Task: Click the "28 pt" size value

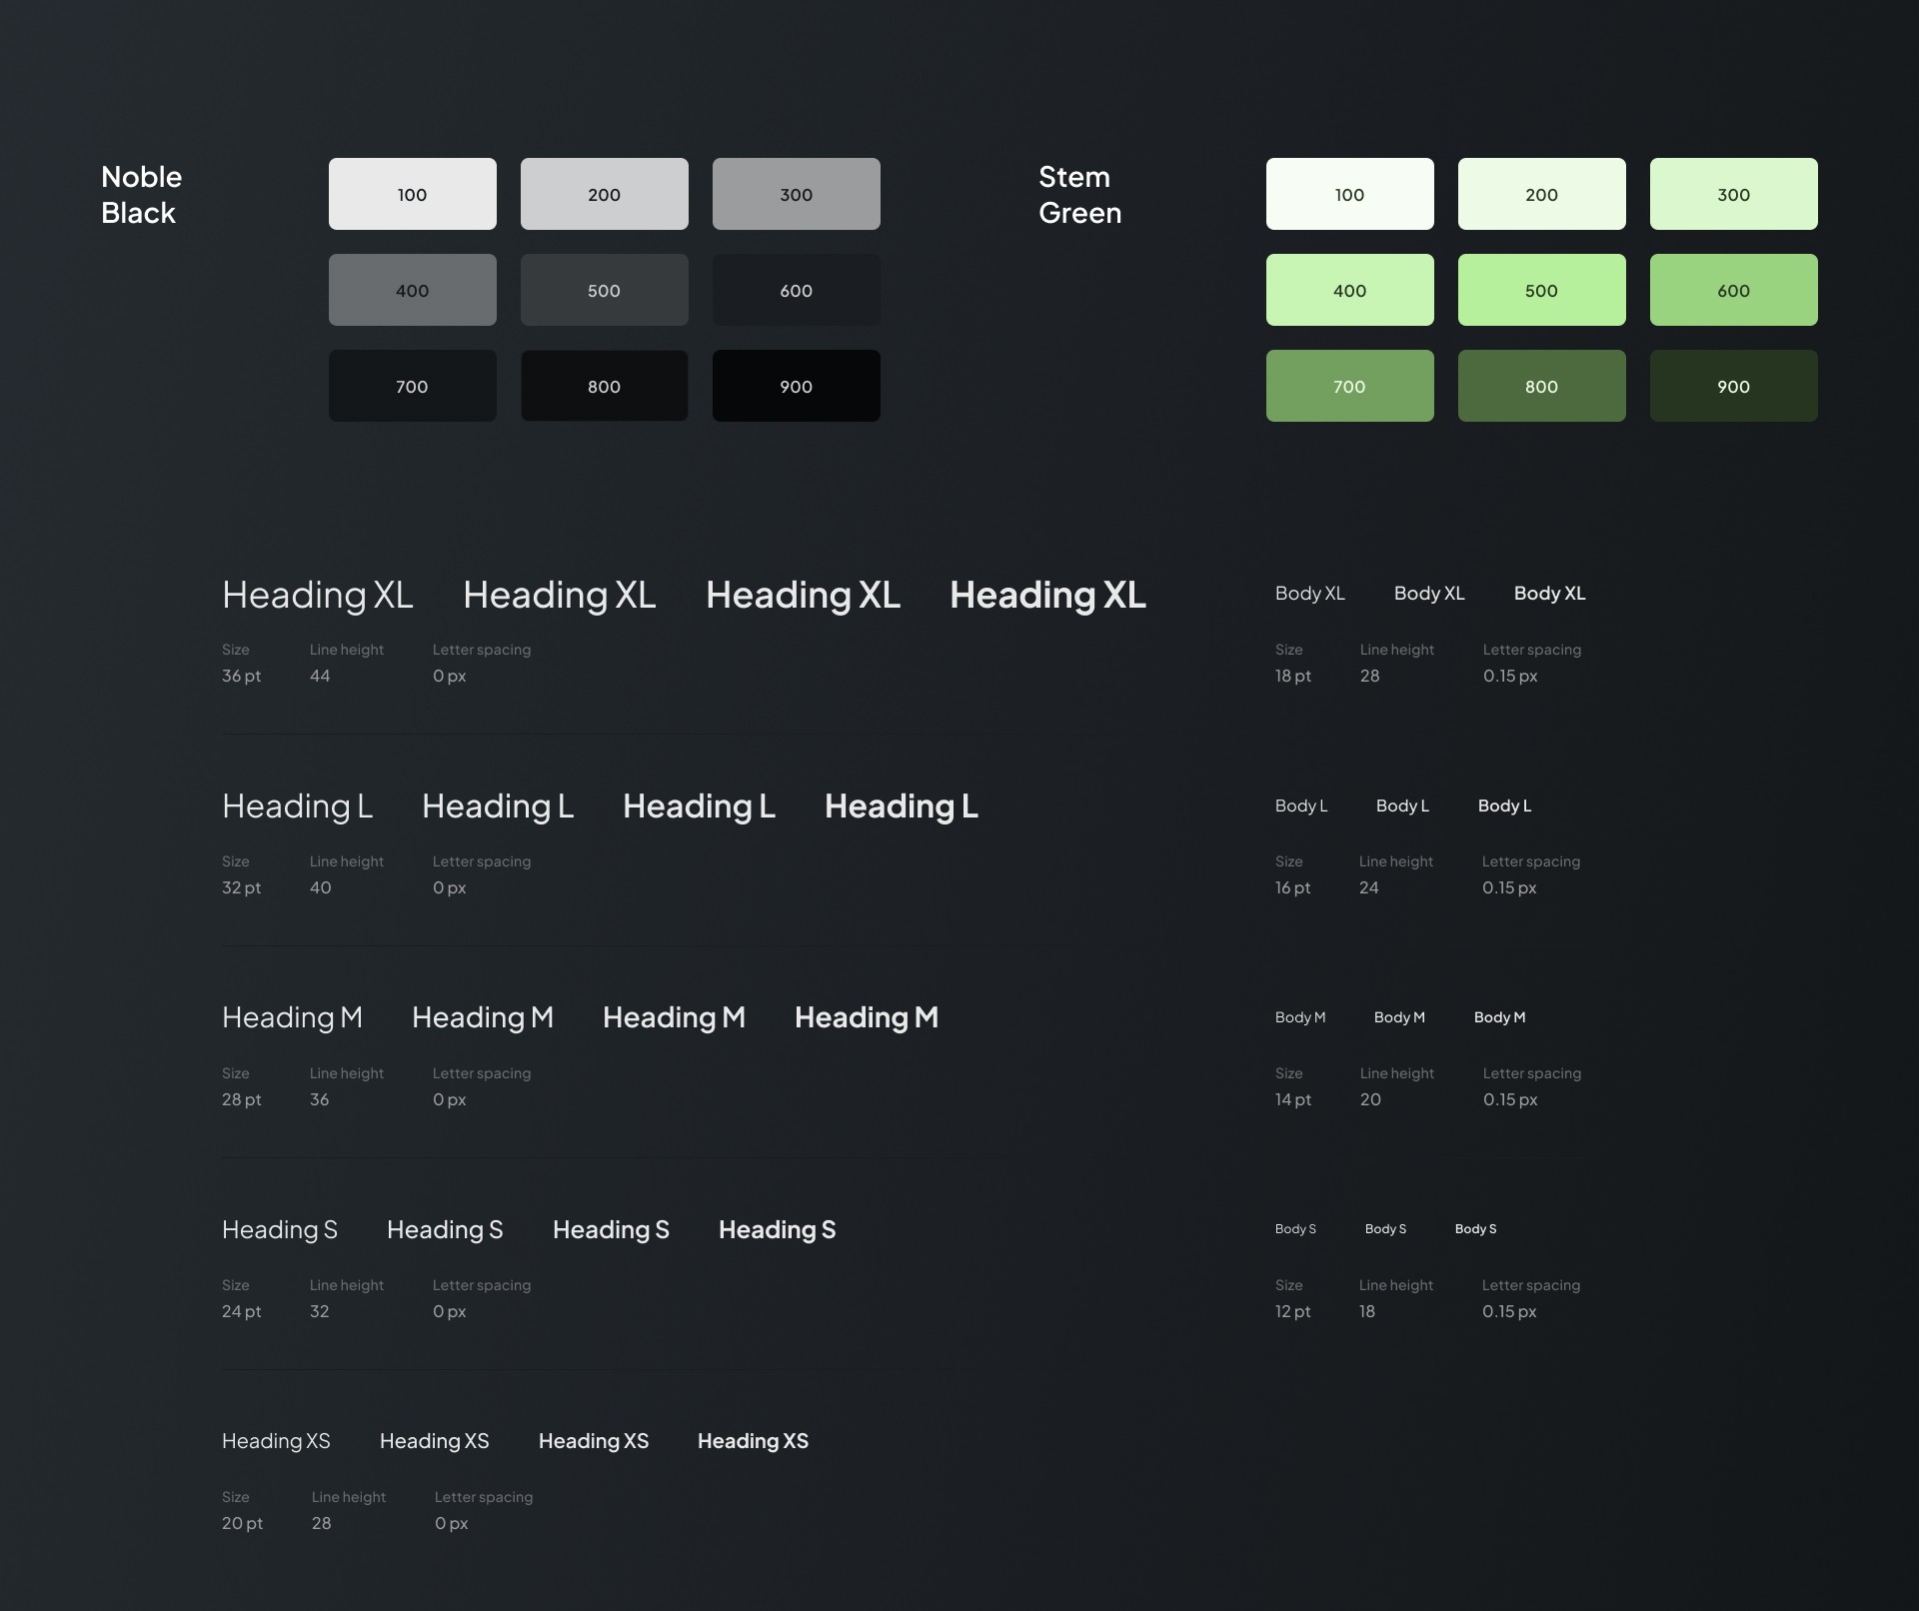Action: [x=241, y=1100]
